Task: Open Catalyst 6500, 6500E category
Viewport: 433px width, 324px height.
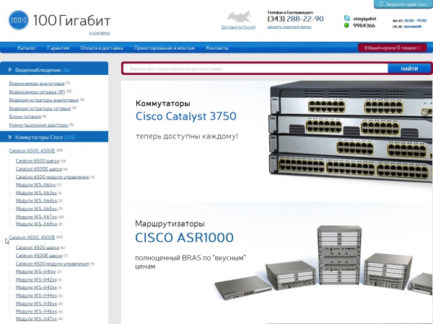Action: tap(32, 150)
